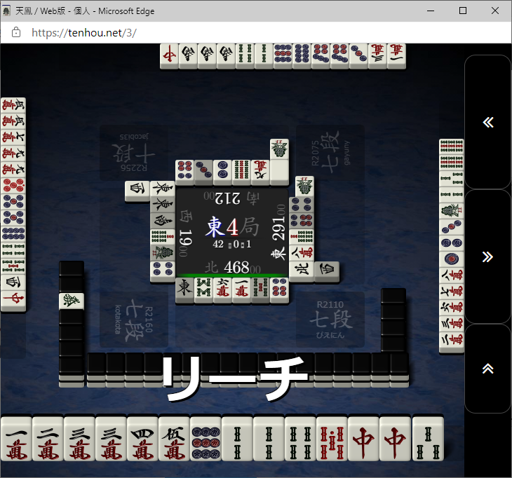
Task: Click the tenhou.net/3/ URL in address bar
Action: [x=84, y=33]
